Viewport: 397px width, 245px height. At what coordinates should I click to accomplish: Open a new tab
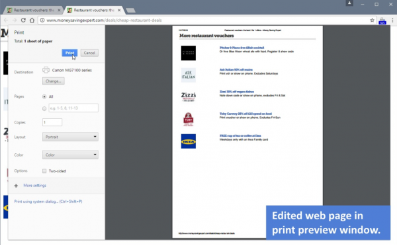pos(130,11)
